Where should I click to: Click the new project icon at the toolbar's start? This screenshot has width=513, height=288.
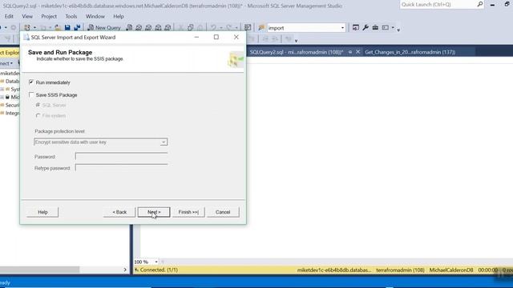coord(27,28)
